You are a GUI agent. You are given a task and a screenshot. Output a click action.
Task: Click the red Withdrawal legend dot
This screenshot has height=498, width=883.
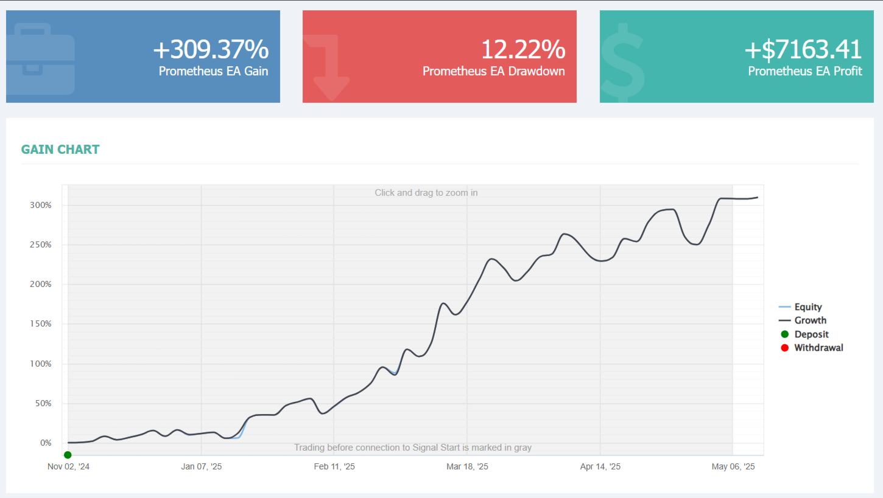coord(784,348)
